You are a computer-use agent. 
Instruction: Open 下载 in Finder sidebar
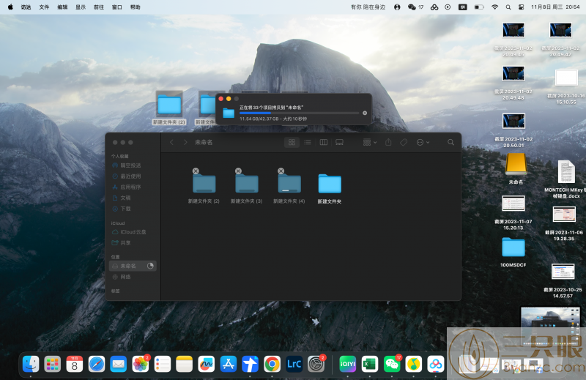pos(122,209)
